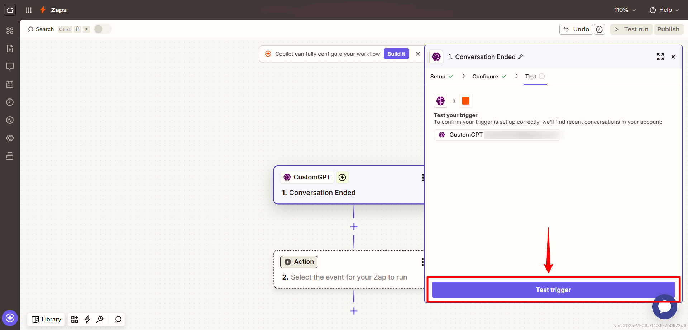Expand the Conversation Ended panel to fullscreen
The image size is (688, 330).
[660, 57]
